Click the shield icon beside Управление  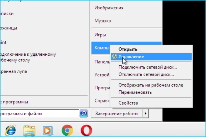coord(115,57)
